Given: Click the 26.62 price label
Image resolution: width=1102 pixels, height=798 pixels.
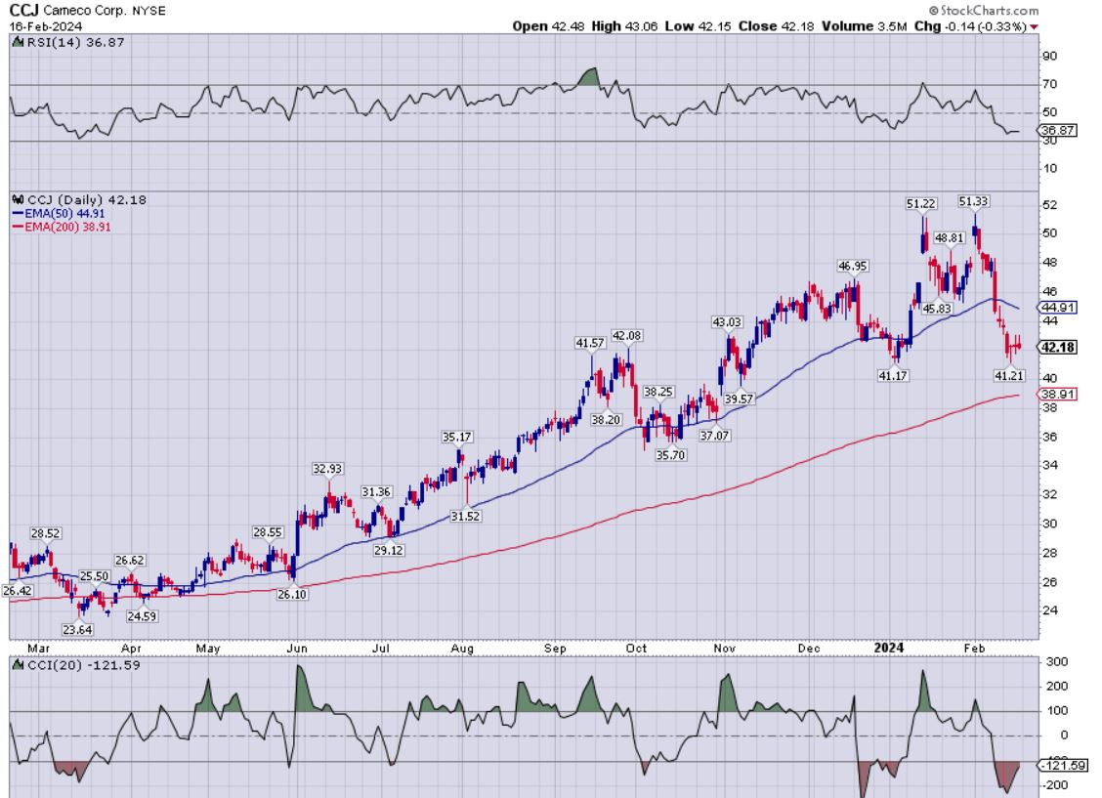Looking at the screenshot, I should coord(130,561).
